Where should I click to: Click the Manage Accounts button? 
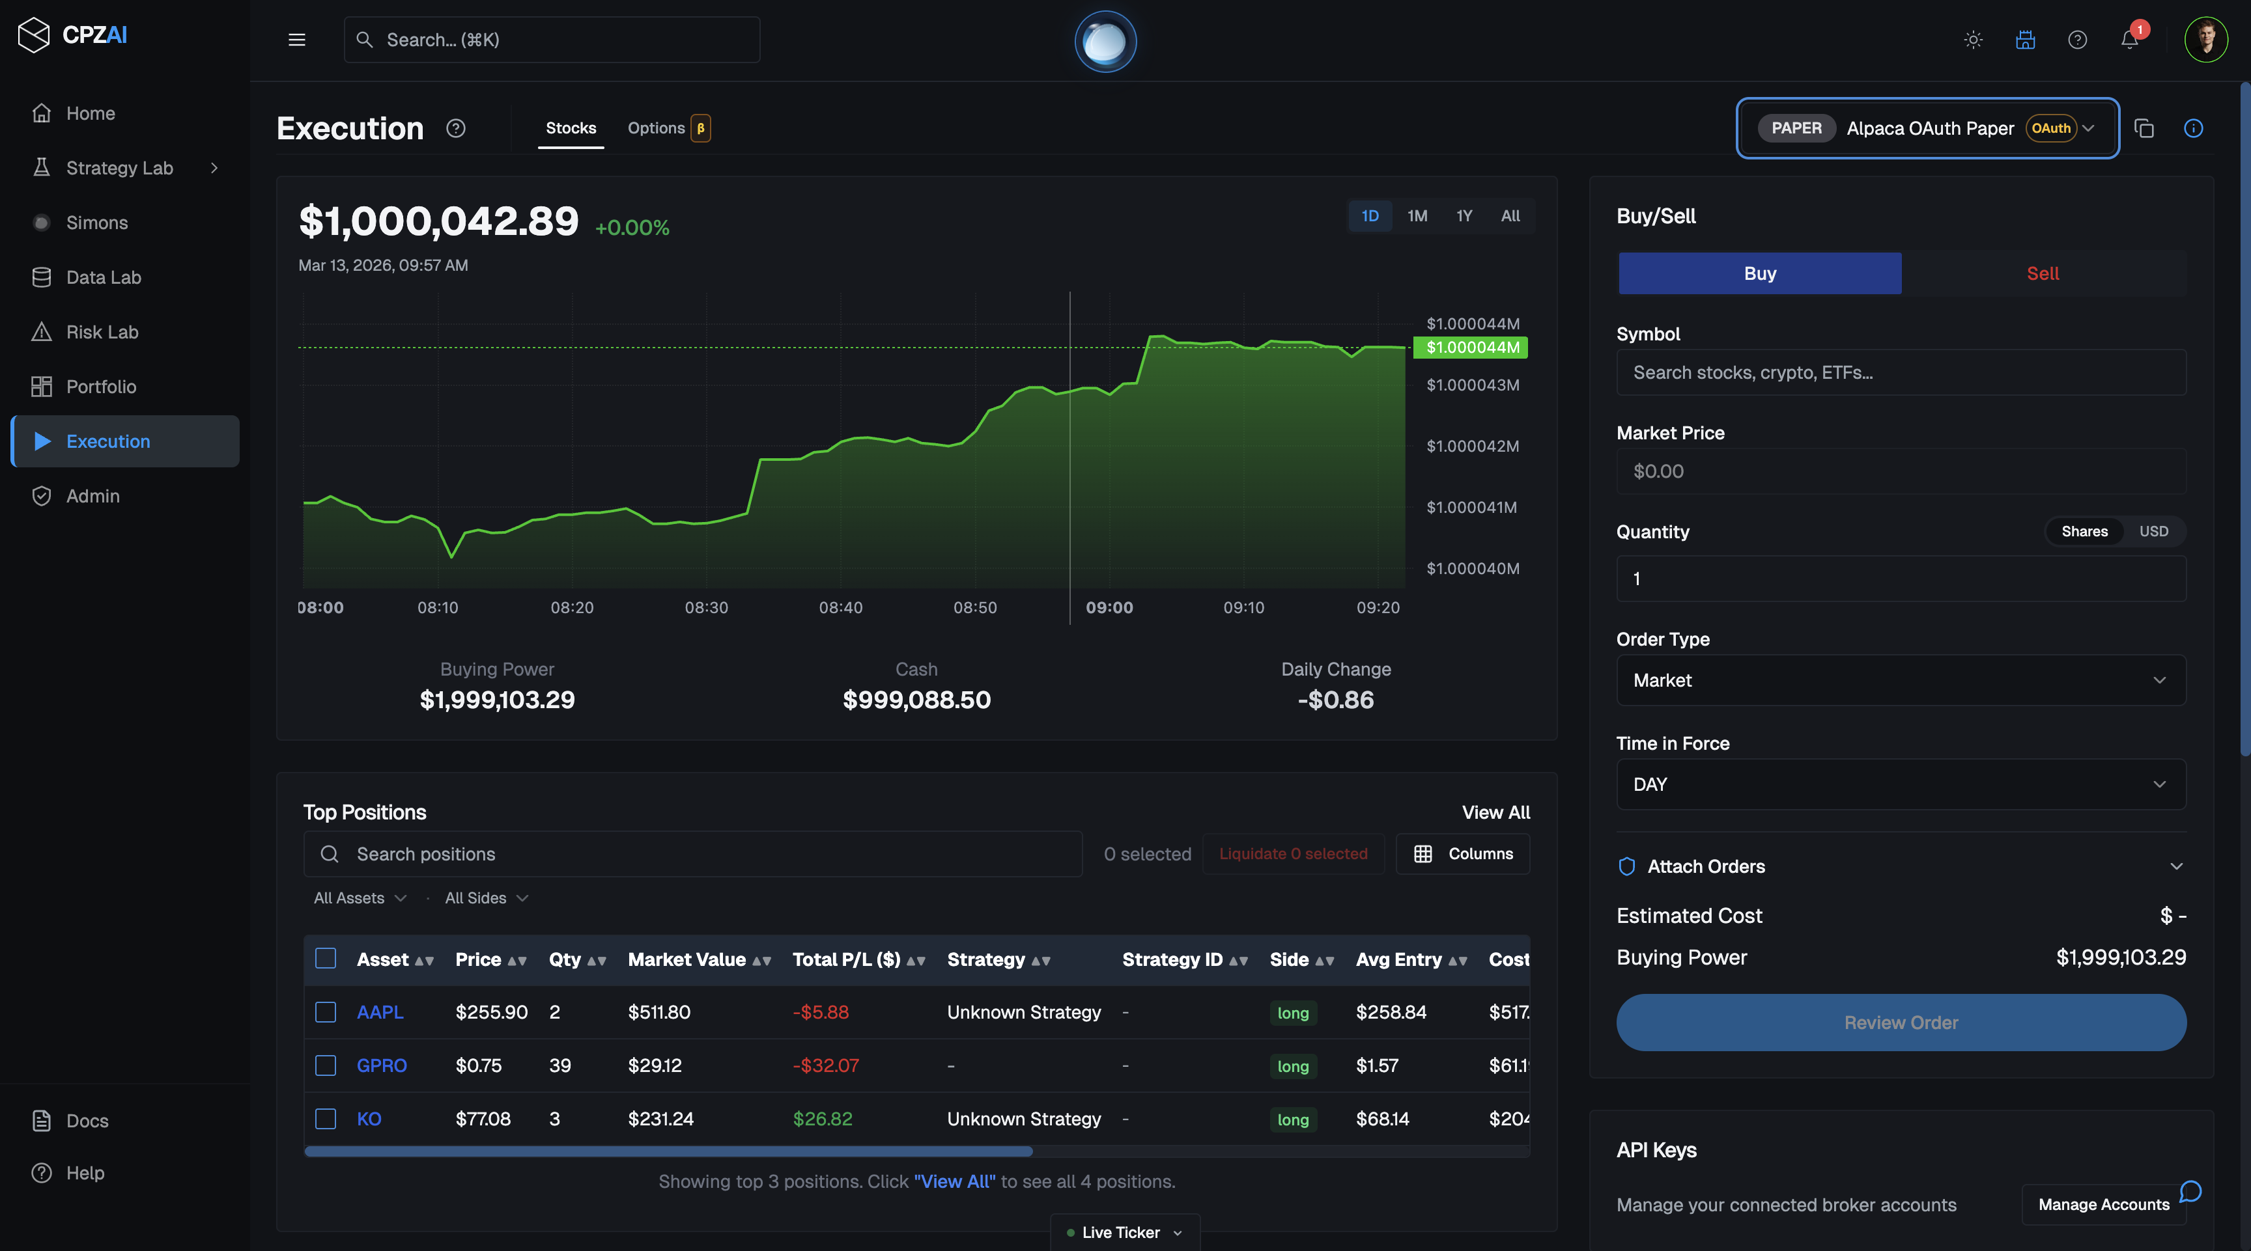pyautogui.click(x=2103, y=1205)
